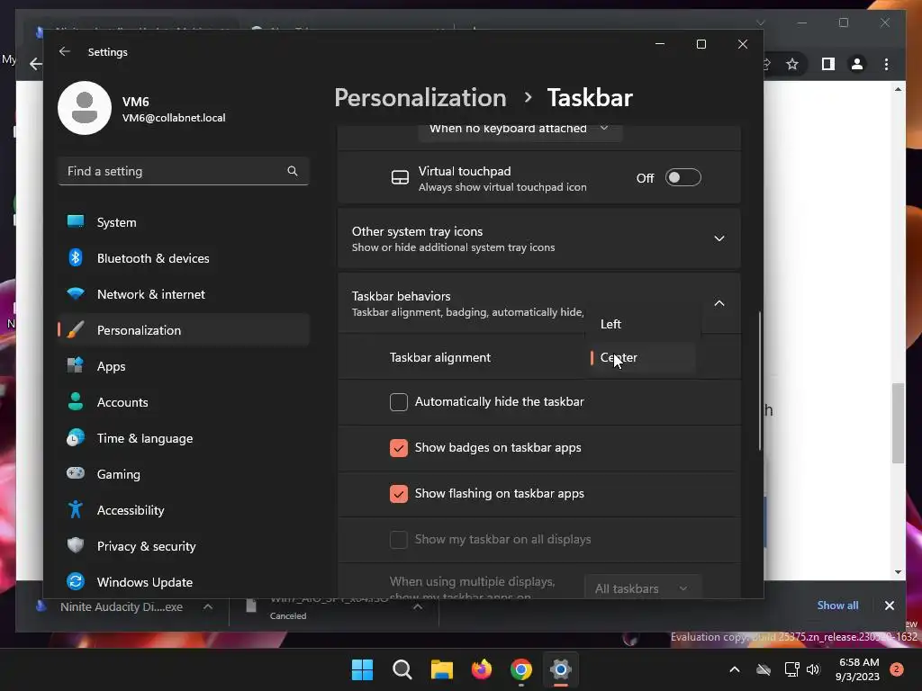Switch to Chrome from taskbar

[521, 669]
